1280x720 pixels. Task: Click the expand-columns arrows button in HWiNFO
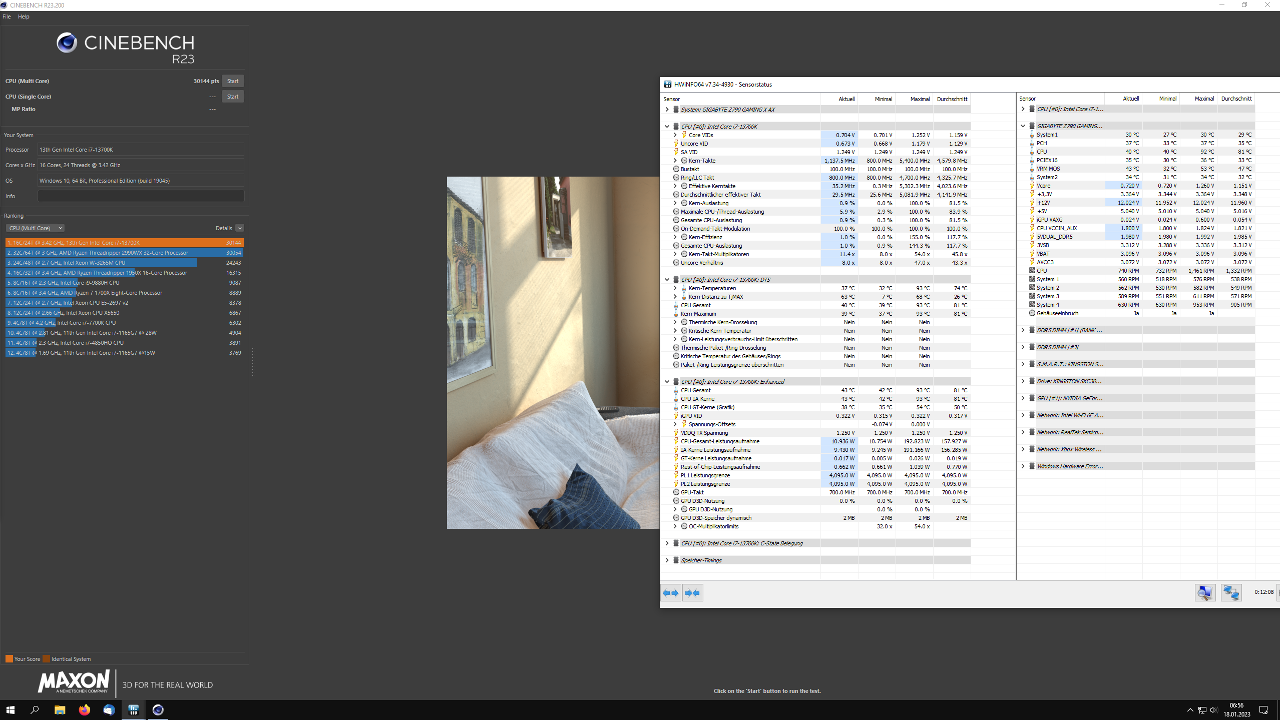click(671, 593)
